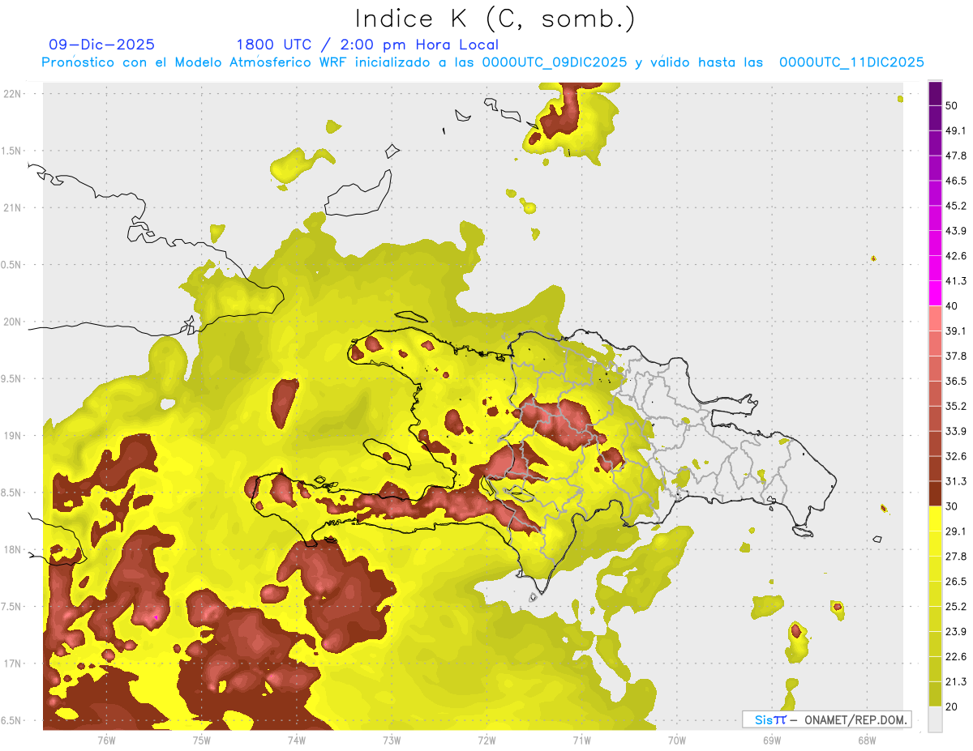The height and width of the screenshot is (751, 973).
Task: Click the colorbar value '20'
Action: (952, 707)
